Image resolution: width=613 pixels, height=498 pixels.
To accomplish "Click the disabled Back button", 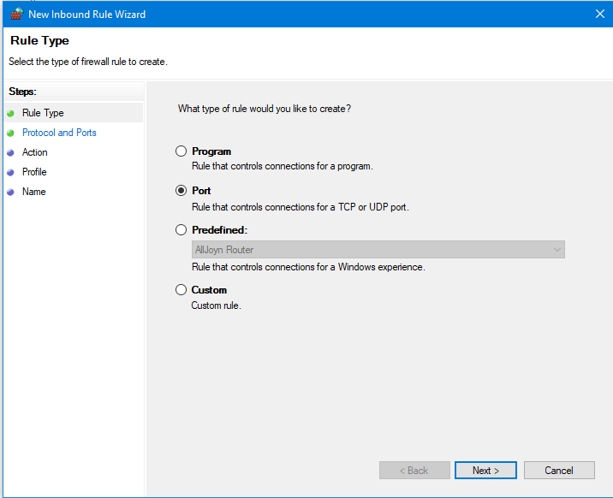I will [414, 471].
